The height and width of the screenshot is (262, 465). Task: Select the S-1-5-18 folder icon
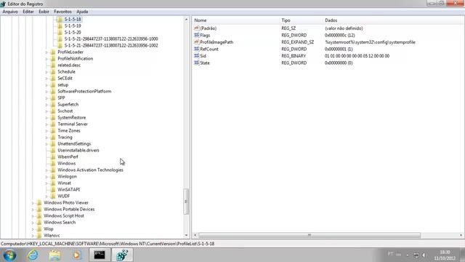pyautogui.click(x=60, y=20)
